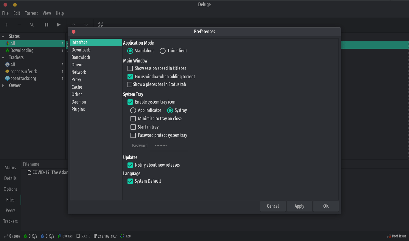Click the protocol traffic icon in status bar
This screenshot has height=241, width=409.
click(60, 236)
